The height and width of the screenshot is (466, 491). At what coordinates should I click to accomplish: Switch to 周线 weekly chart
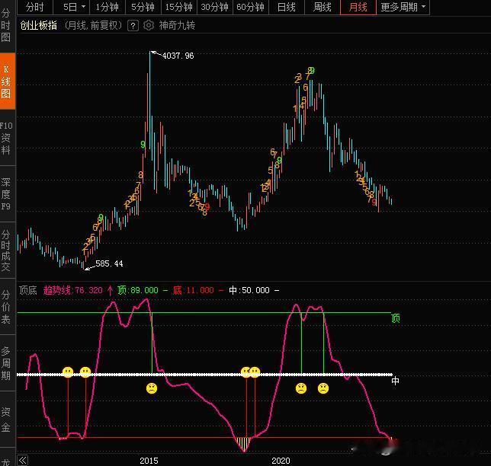[x=323, y=7]
